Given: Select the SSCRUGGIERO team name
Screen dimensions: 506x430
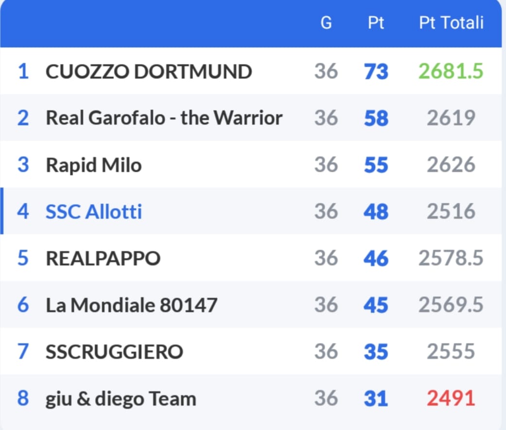Looking at the screenshot, I should pyautogui.click(x=114, y=352).
